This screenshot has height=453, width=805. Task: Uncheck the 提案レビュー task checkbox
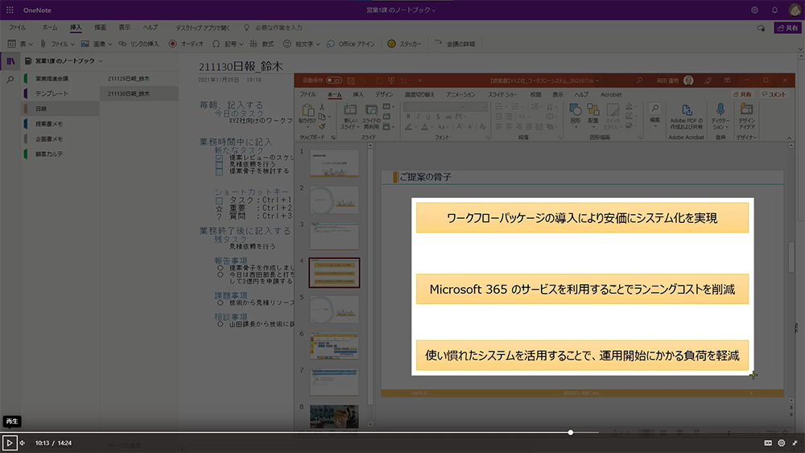[219, 158]
